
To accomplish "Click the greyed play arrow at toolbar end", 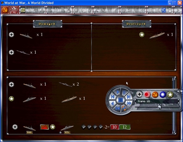I will [x=178, y=10].
